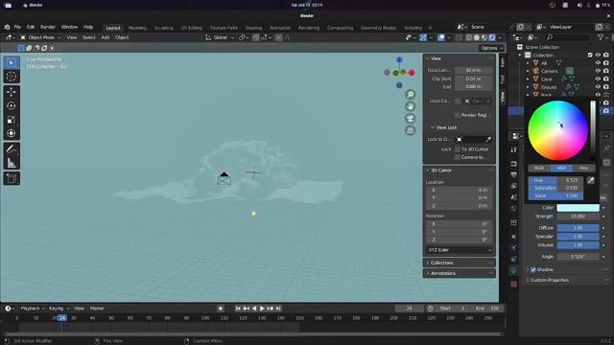
Task: Open the Tool properties tab icon
Action: coord(514,150)
